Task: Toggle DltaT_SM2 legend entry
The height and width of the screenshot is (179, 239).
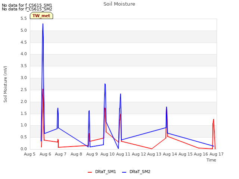Action: point(136,172)
